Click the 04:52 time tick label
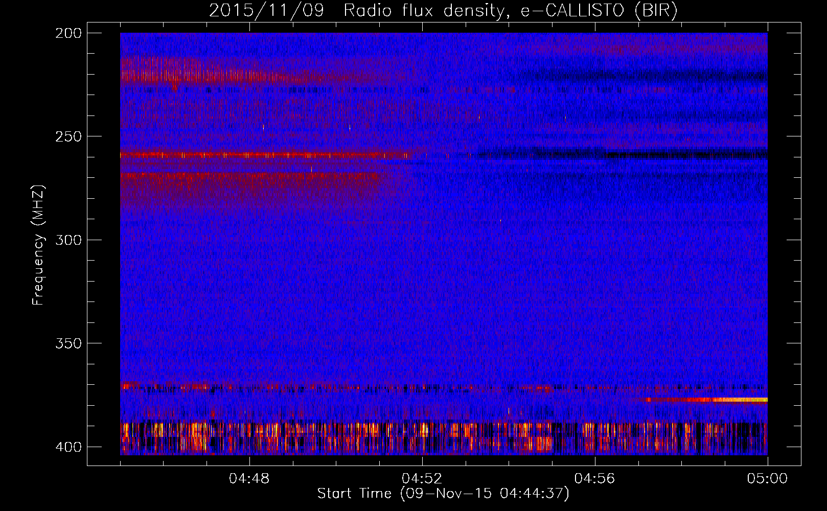Screen dimensions: 827x511 point(422,479)
